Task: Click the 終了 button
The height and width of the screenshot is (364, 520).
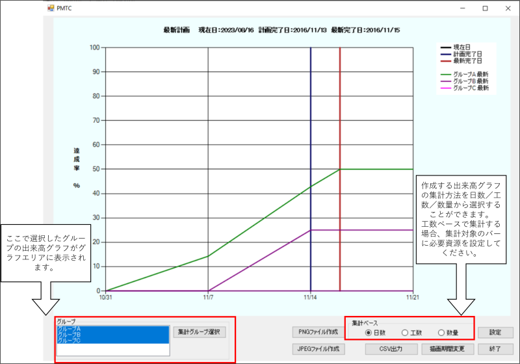Action: click(495, 349)
